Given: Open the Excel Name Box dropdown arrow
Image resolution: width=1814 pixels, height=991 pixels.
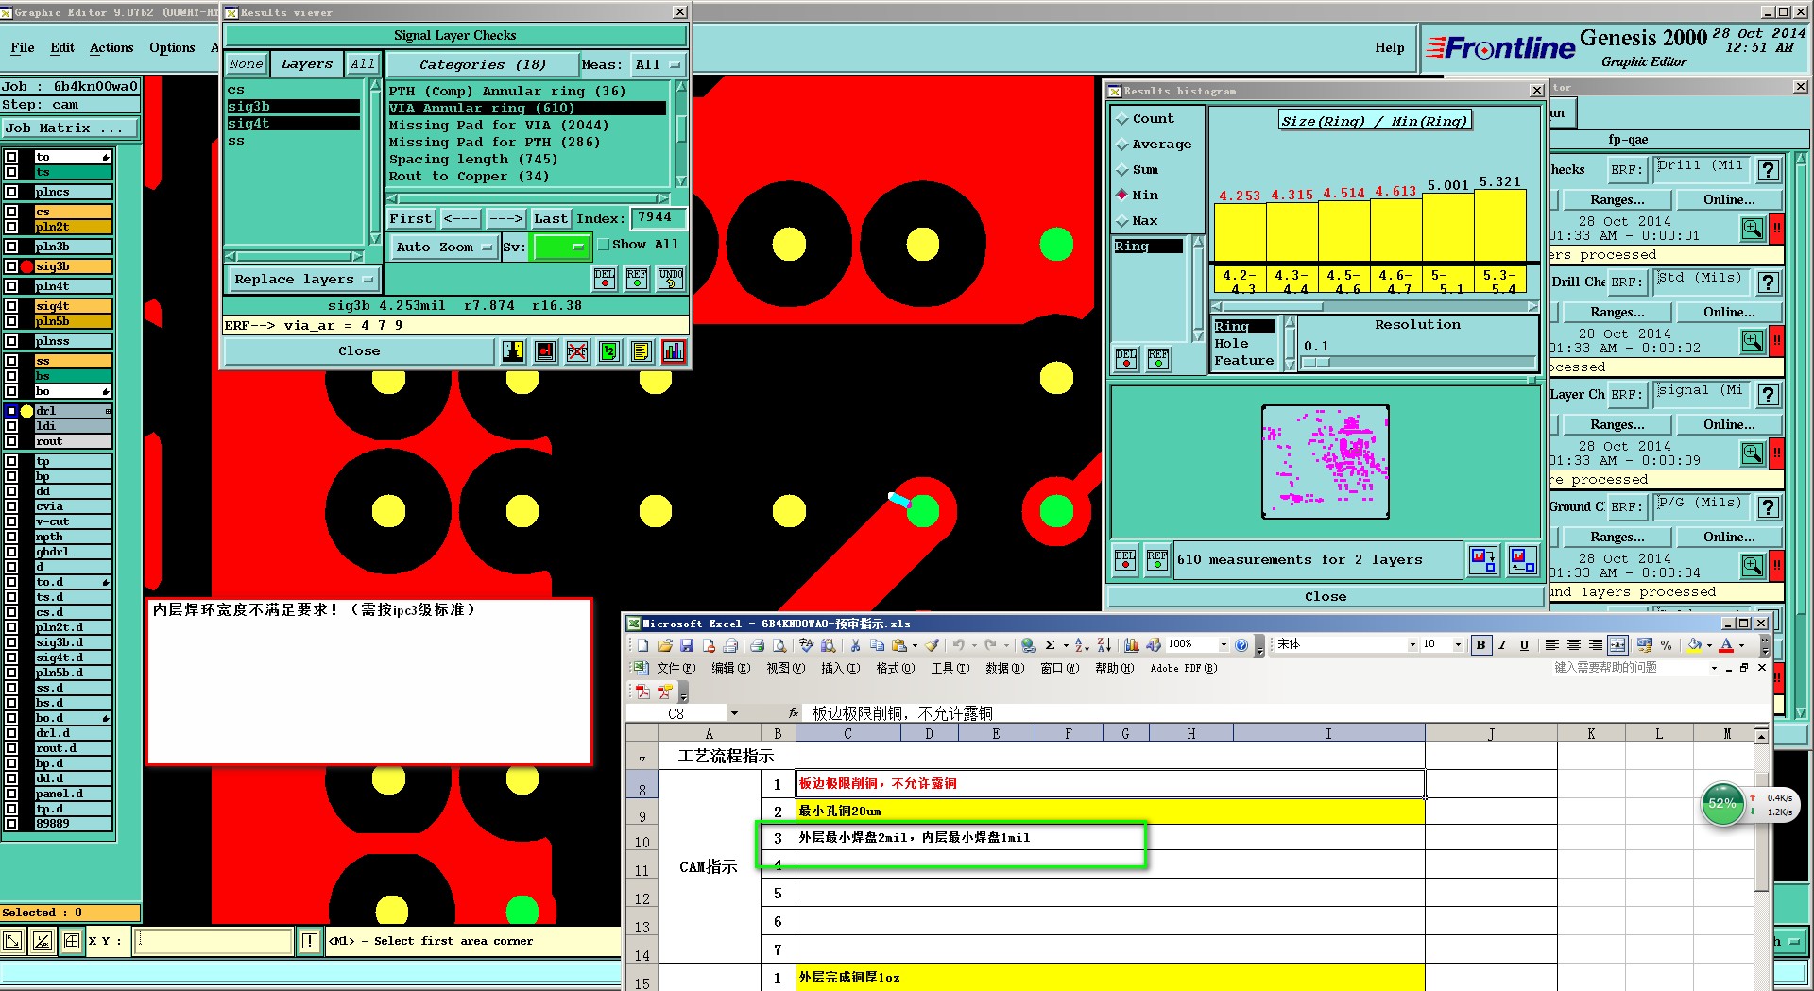Looking at the screenshot, I should 734,713.
